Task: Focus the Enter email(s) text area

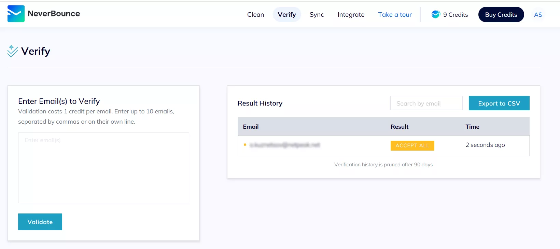Action: pos(103,168)
